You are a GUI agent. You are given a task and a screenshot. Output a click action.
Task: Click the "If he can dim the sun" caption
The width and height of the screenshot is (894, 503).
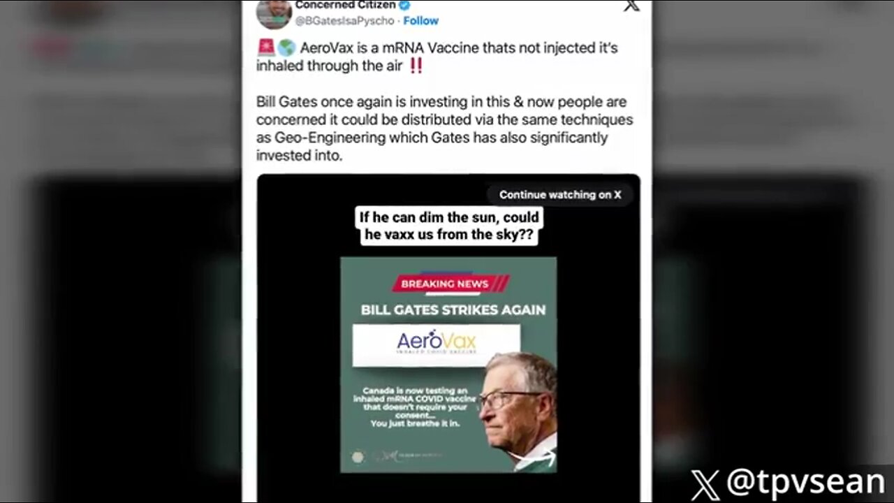(448, 226)
